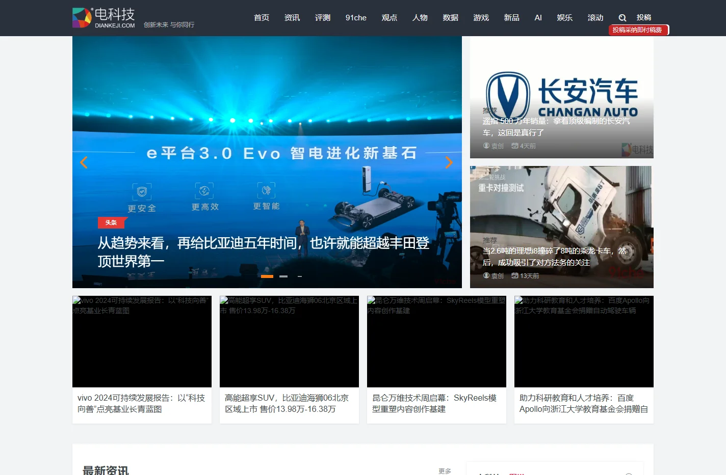This screenshot has height=475, width=726.
Task: Click the 4天前 timestamp
Action: [x=524, y=146]
